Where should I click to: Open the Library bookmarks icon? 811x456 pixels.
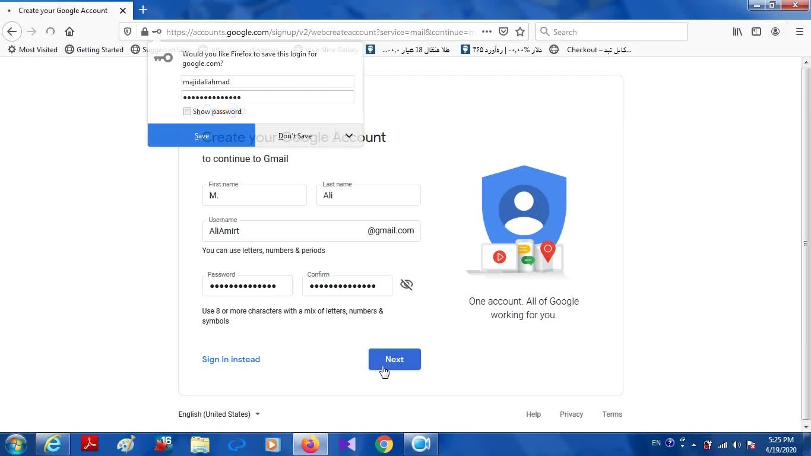click(737, 32)
